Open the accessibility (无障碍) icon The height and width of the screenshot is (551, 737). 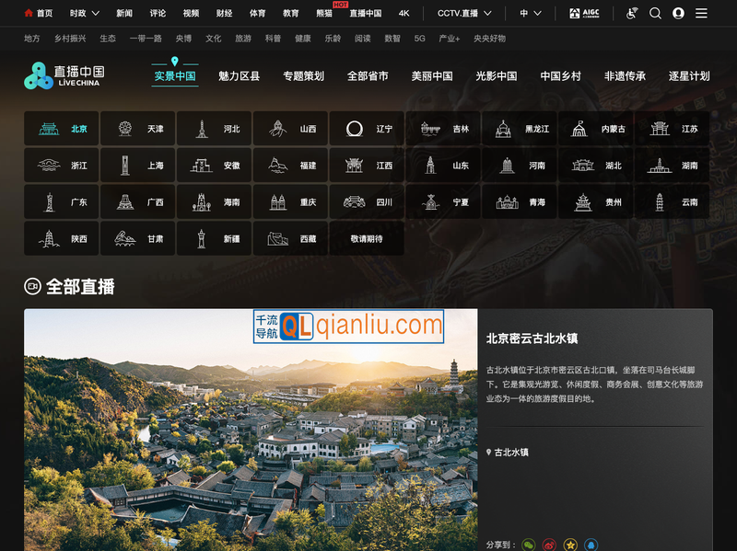coord(631,13)
